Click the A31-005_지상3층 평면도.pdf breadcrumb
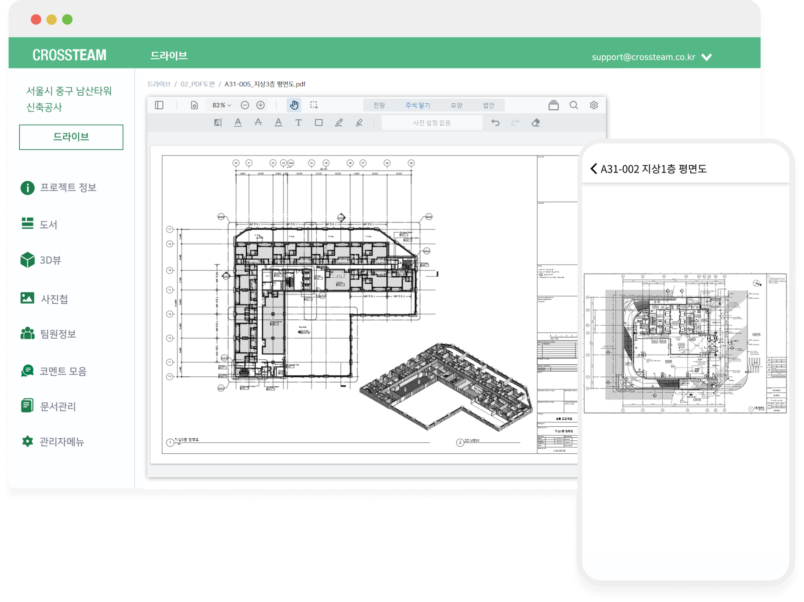Screen dimensions: 804x602 265,84
